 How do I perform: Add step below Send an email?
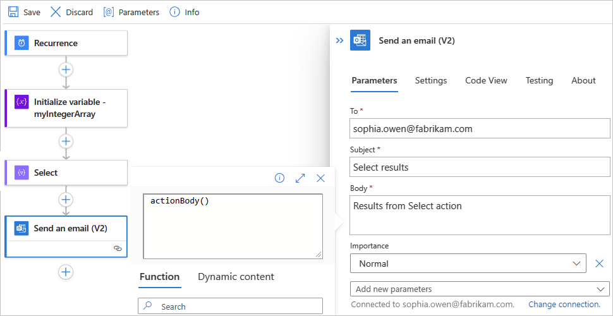click(66, 272)
